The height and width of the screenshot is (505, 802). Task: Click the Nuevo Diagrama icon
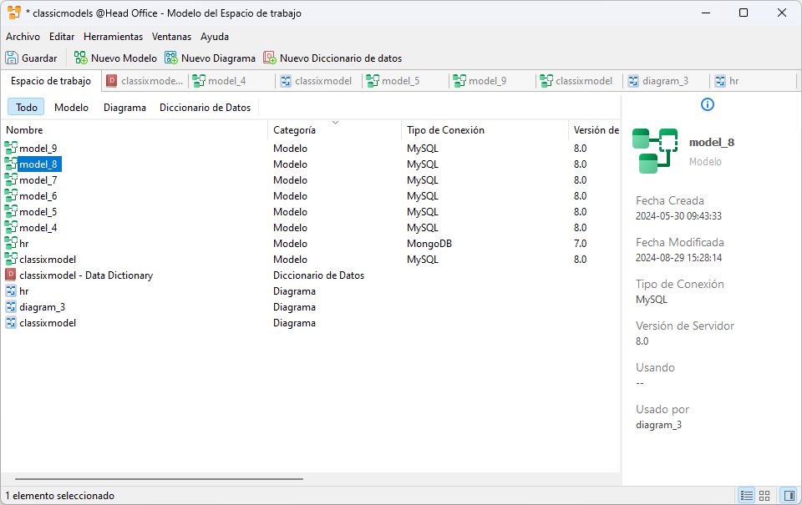pyautogui.click(x=170, y=58)
